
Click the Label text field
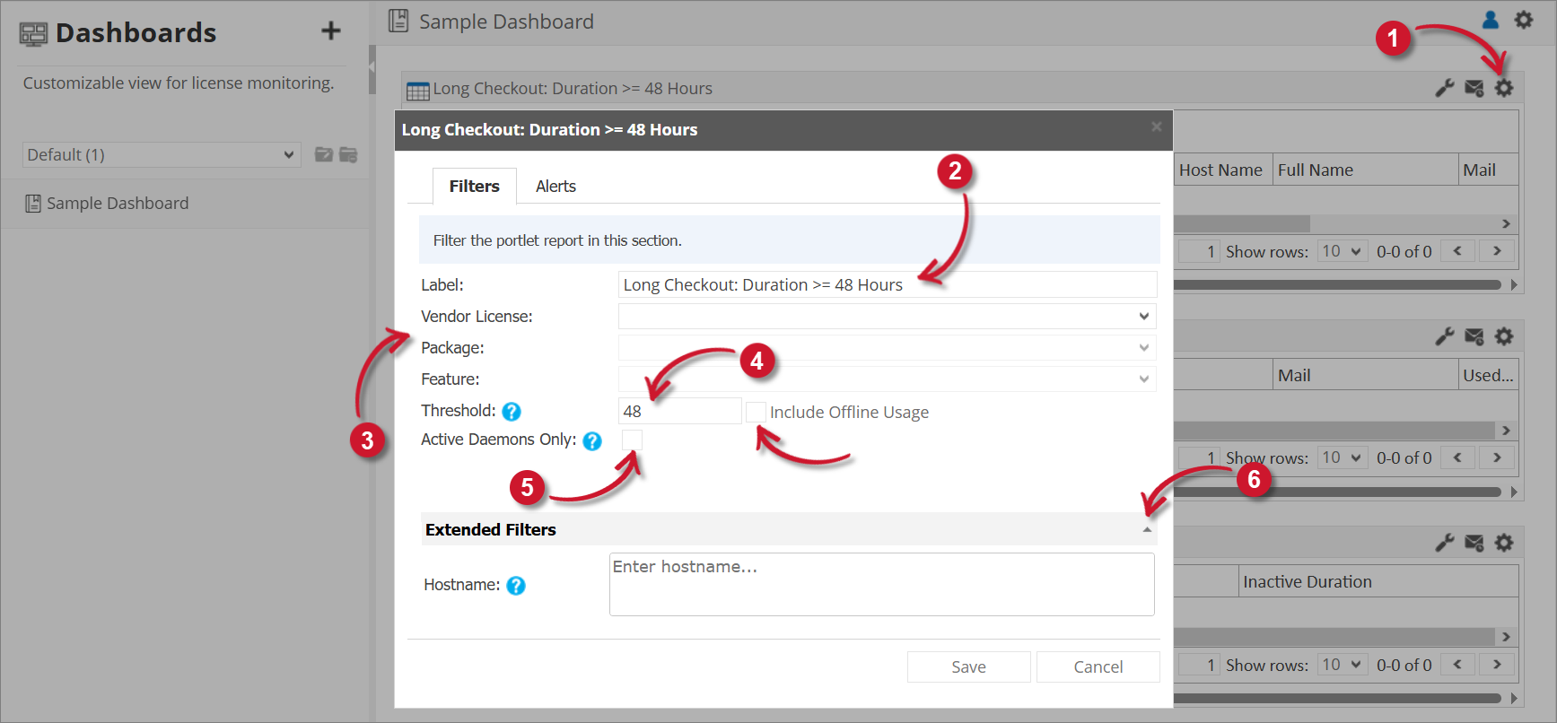[888, 284]
